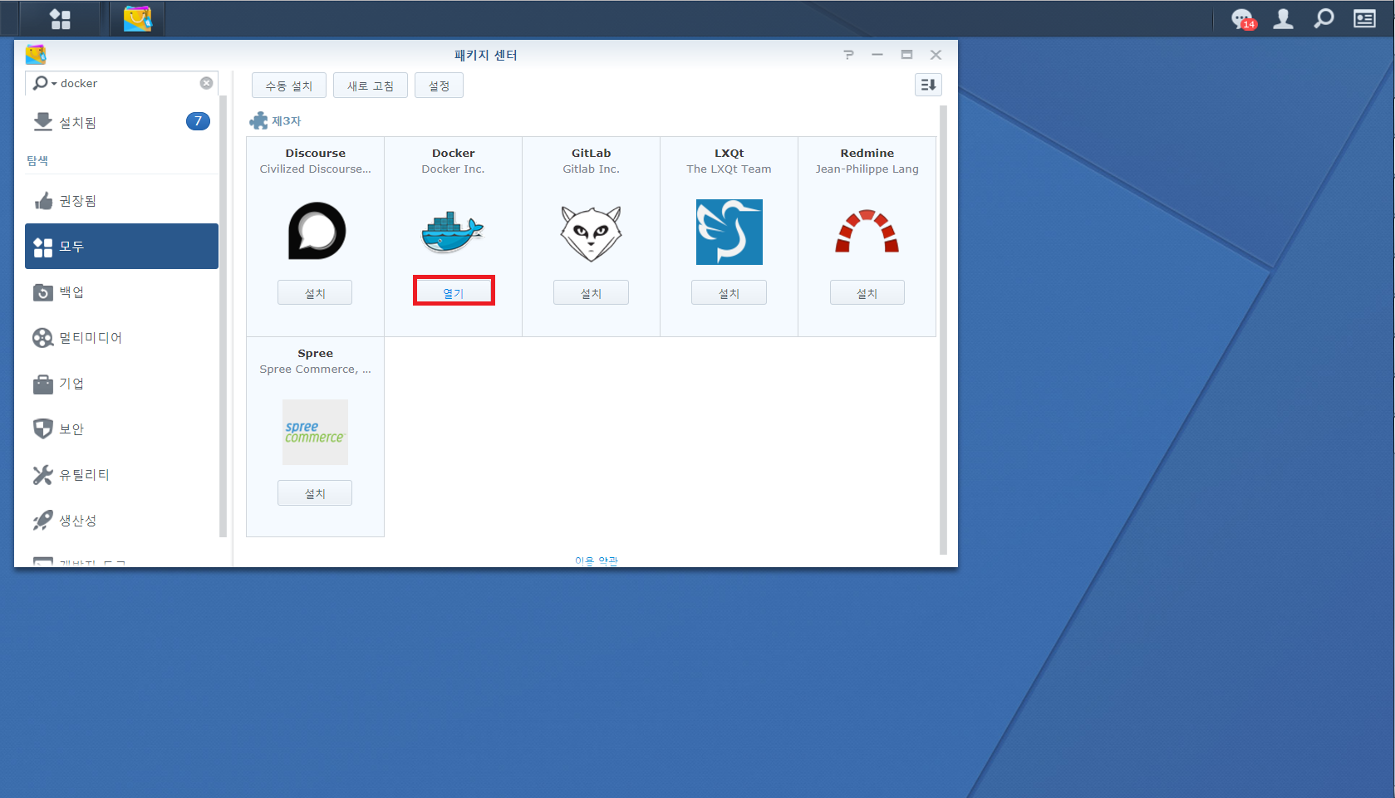
Task: Open the help question mark button
Action: pyautogui.click(x=848, y=55)
